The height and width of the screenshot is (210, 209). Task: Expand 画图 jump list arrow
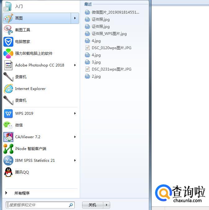[75, 18]
